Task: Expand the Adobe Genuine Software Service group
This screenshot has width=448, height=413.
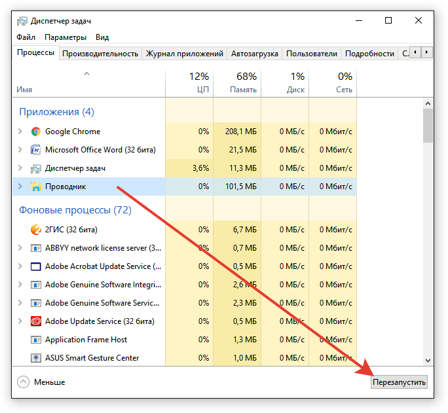Action: coord(20,303)
